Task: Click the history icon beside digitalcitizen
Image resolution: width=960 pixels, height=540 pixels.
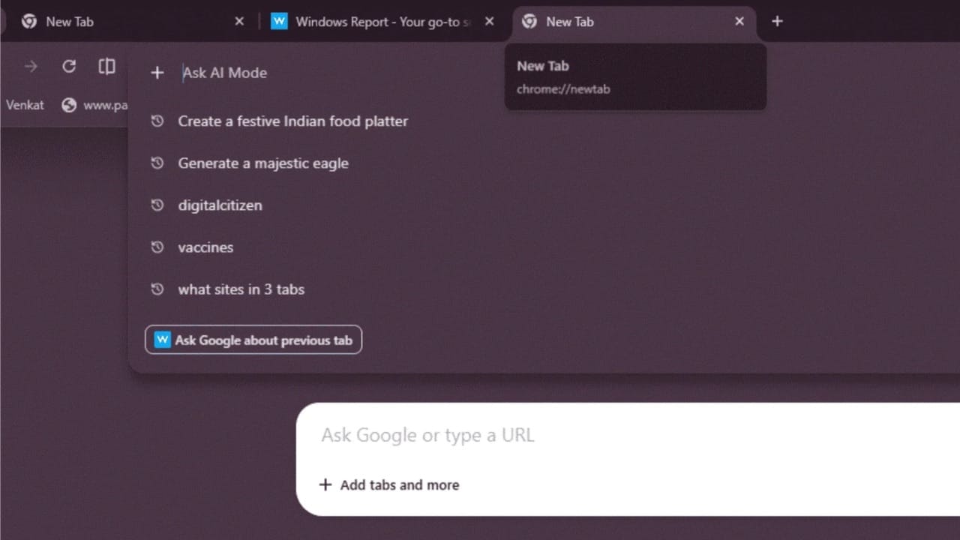Action: pyautogui.click(x=157, y=205)
